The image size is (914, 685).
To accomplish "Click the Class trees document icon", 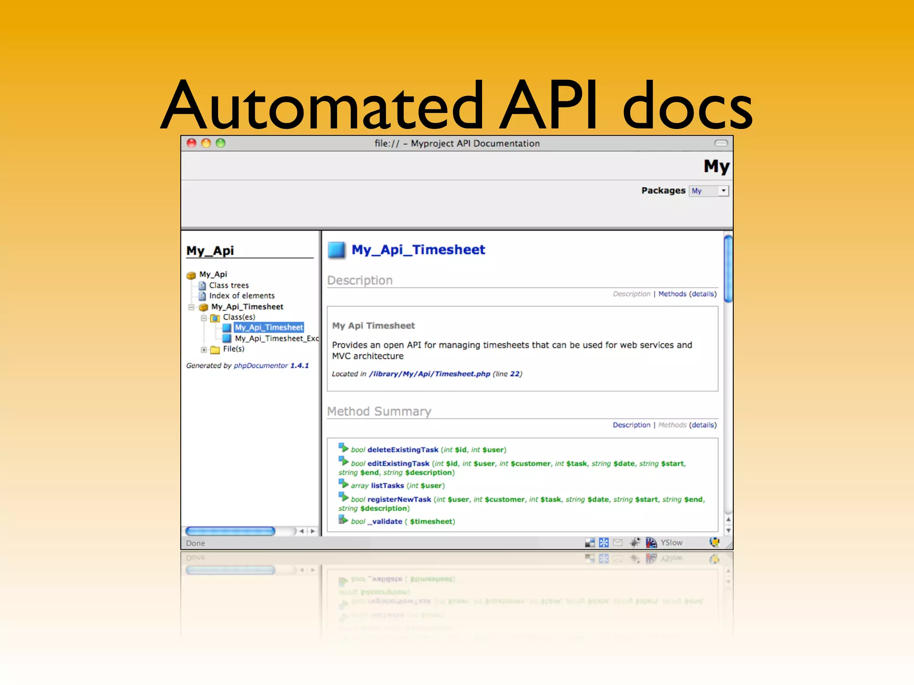I will 202,285.
